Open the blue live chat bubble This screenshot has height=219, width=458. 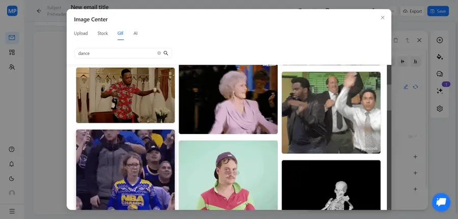coord(441,202)
